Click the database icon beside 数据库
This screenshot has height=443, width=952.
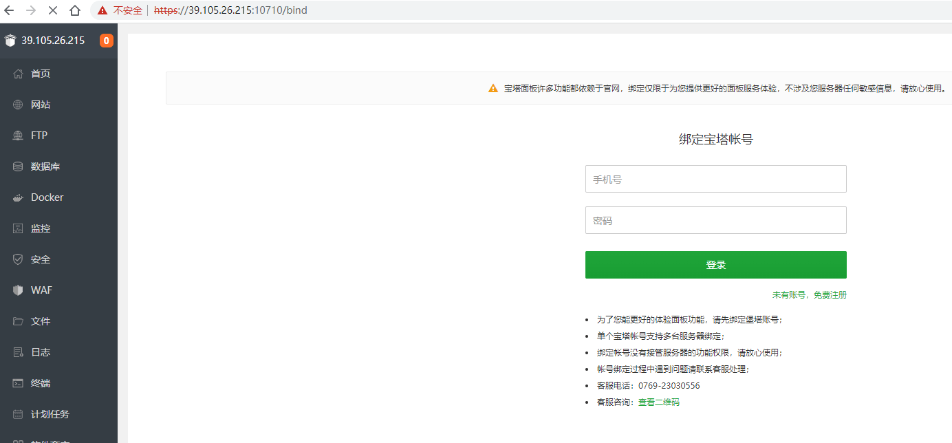click(x=19, y=166)
